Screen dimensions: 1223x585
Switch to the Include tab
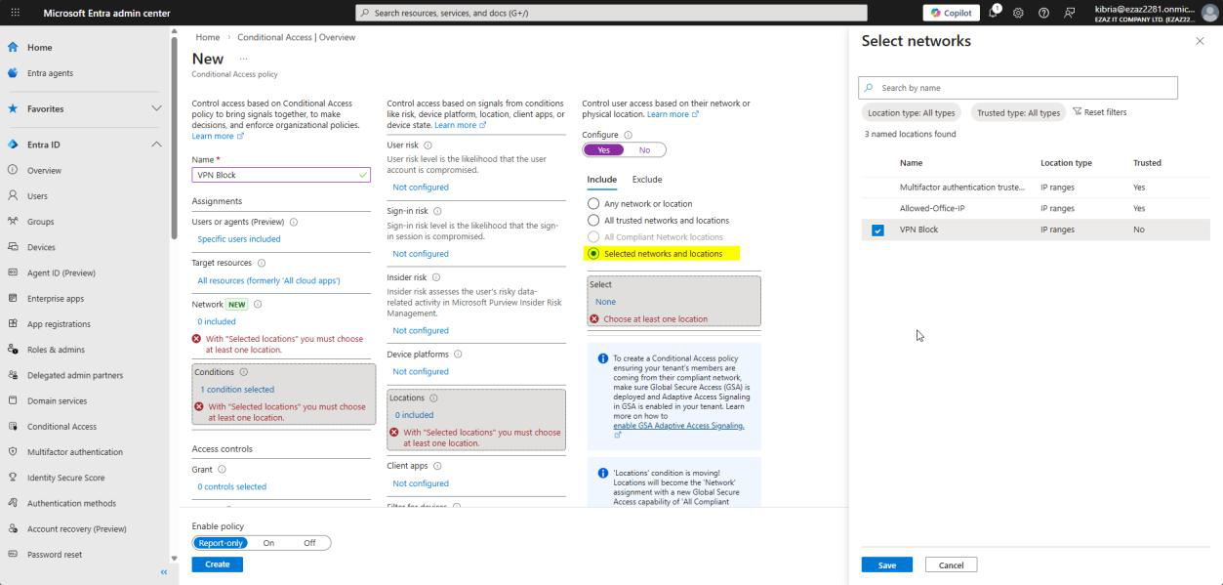601,180
